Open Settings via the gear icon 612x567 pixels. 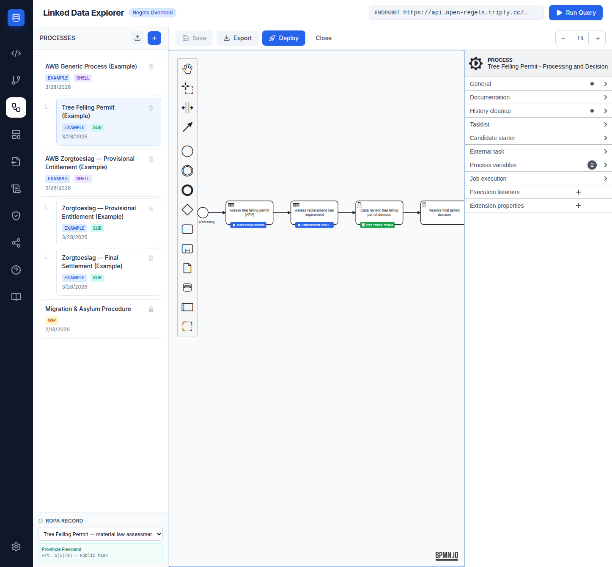[16, 547]
